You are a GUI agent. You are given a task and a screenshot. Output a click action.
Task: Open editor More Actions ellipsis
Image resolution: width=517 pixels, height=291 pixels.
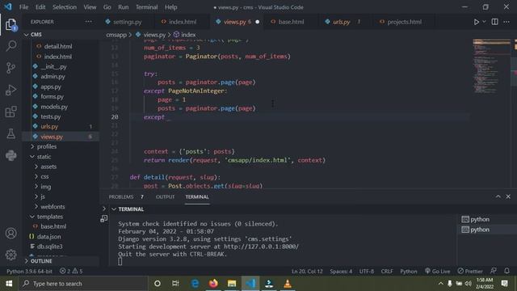(x=506, y=22)
